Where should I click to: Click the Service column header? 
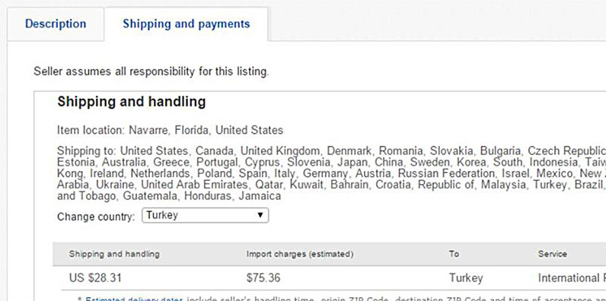[553, 254]
